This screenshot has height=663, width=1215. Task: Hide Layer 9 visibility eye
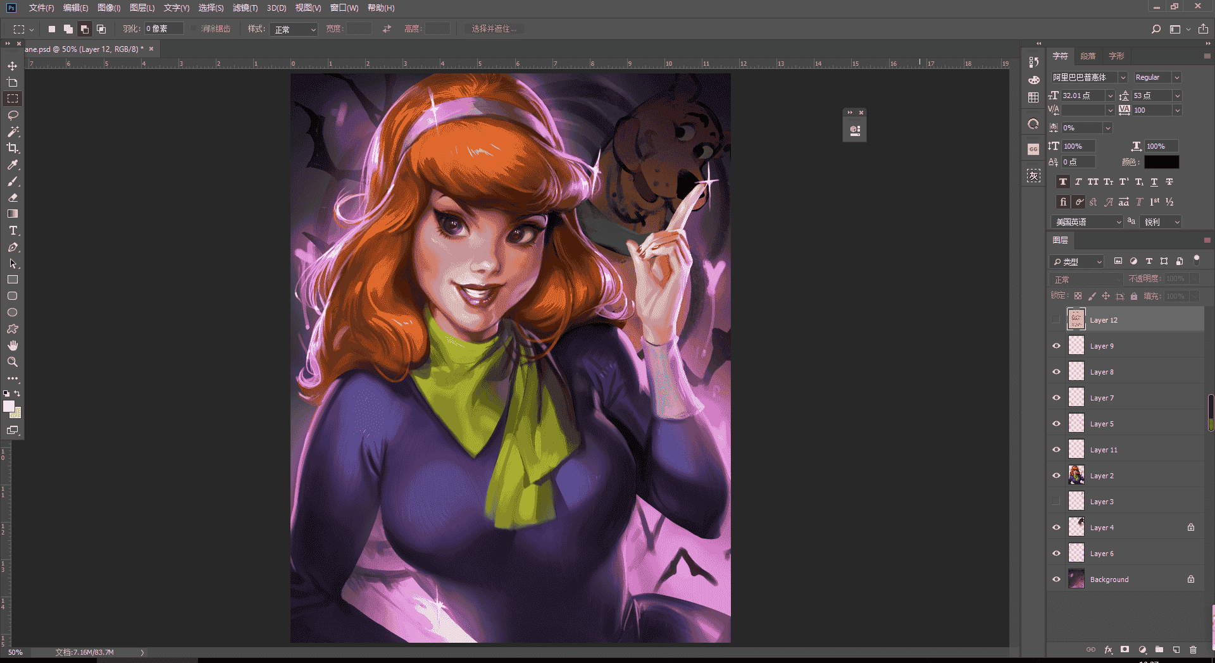pos(1056,345)
